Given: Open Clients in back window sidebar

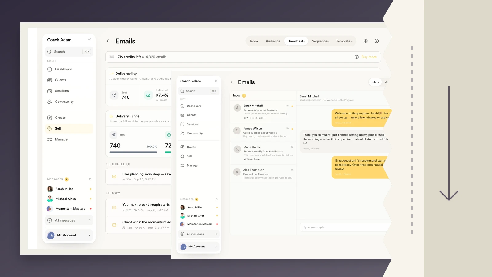Looking at the screenshot, I should [x=69, y=80].
